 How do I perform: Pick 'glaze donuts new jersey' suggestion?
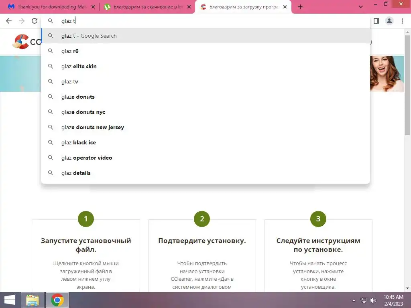[x=205, y=127]
